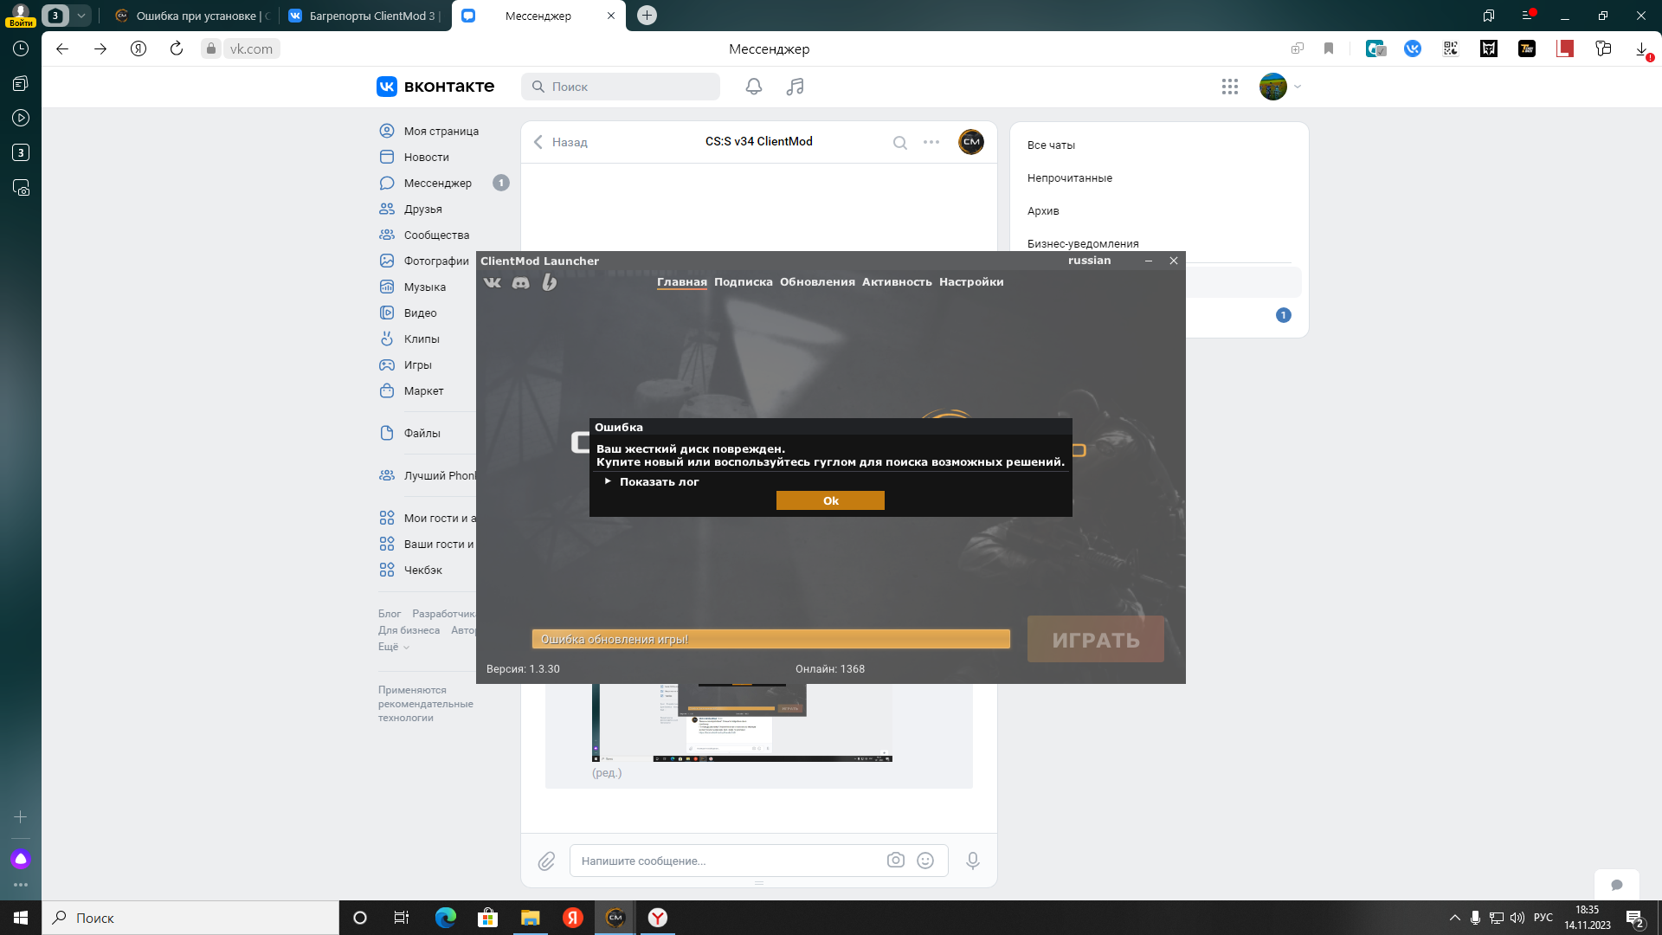Select Непрочитанные chats filter
Viewport: 1662px width, 935px height.
tap(1069, 177)
